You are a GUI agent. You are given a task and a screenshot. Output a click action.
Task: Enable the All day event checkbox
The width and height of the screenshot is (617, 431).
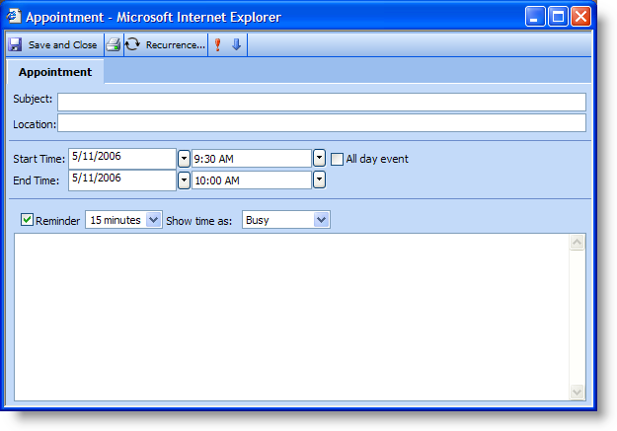pyautogui.click(x=337, y=159)
